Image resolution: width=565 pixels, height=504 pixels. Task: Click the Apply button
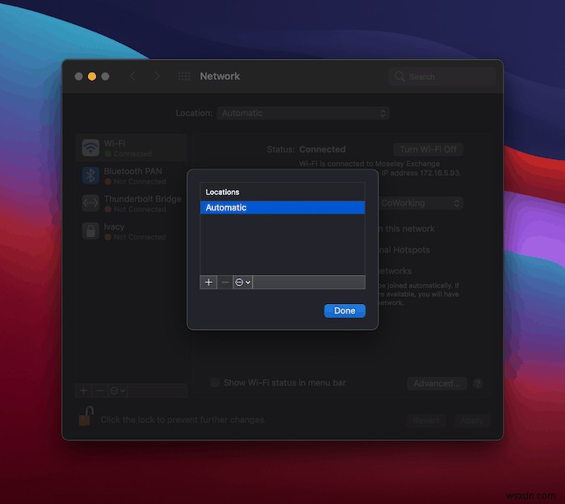pos(471,420)
